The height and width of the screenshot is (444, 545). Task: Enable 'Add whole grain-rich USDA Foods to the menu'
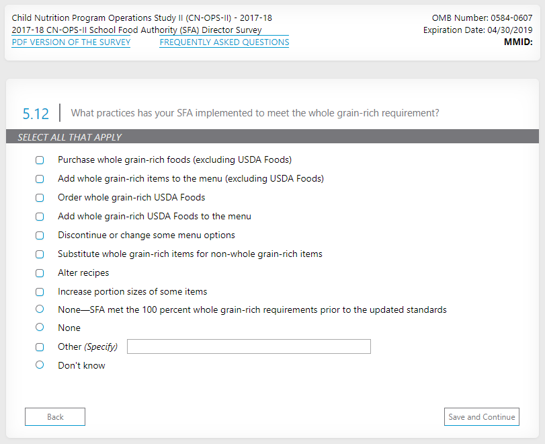pos(40,217)
